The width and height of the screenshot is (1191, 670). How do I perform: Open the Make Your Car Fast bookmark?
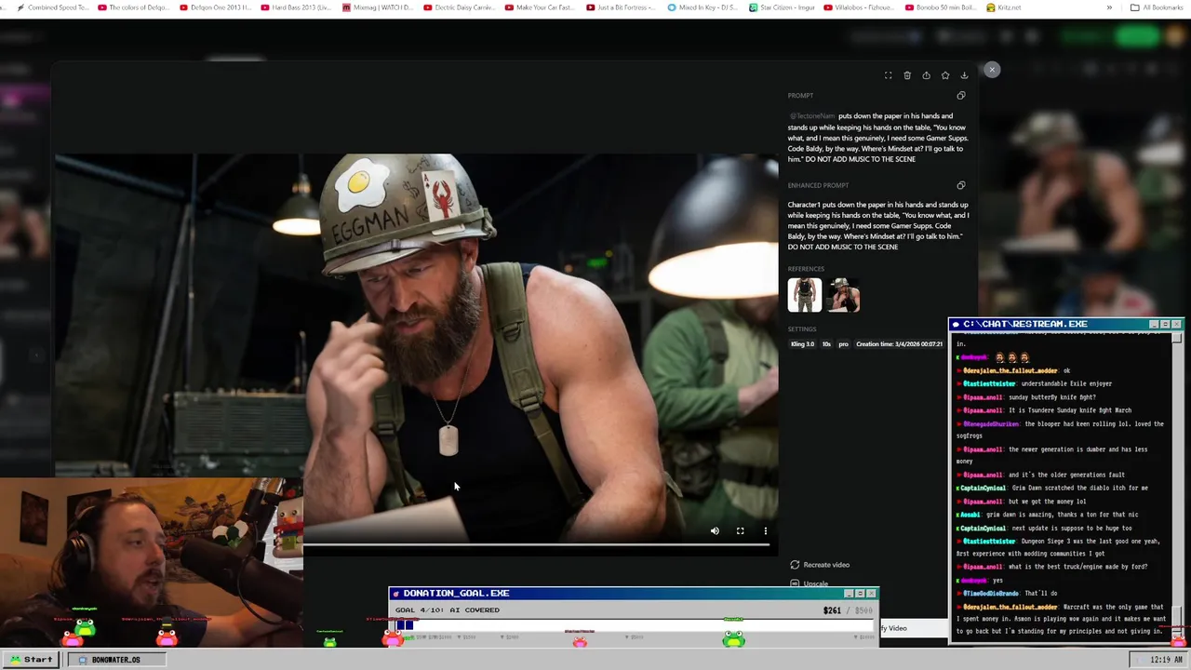coord(541,7)
